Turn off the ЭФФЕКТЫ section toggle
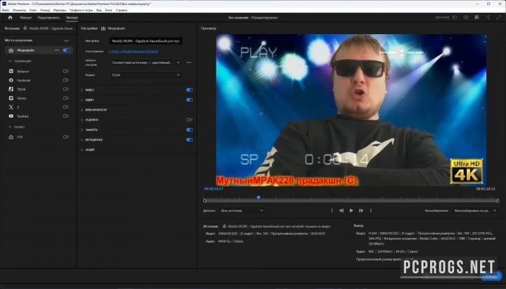The height and width of the screenshot is (289, 506). 189,130
